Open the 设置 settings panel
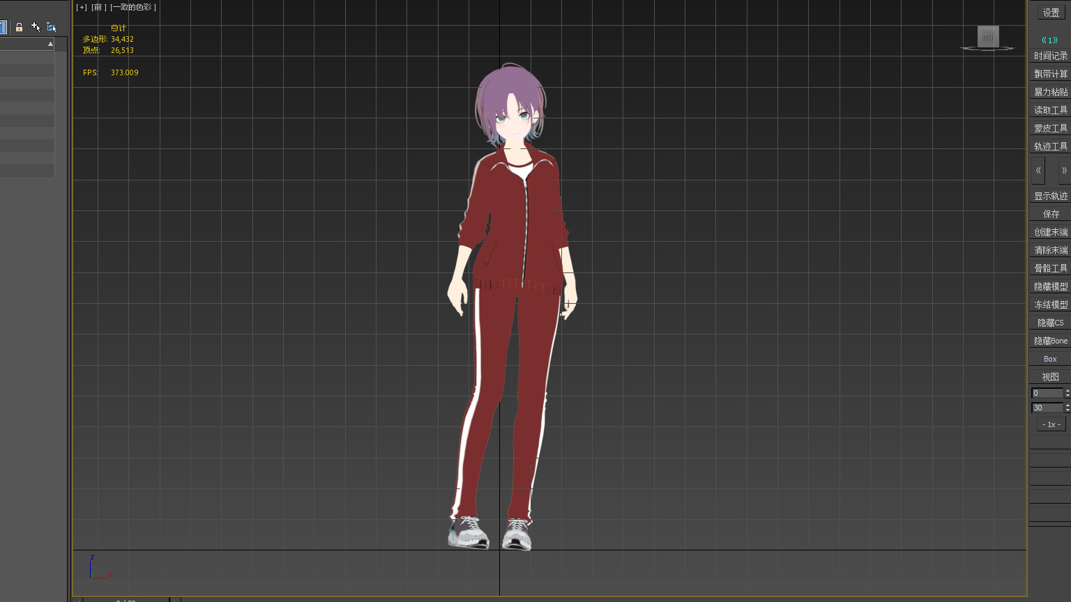The height and width of the screenshot is (602, 1071). coord(1051,13)
